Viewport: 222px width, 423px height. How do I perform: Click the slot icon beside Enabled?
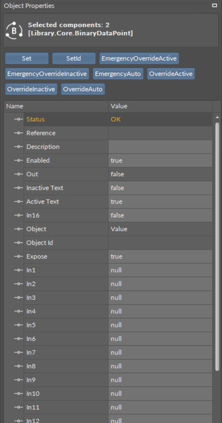[x=18, y=160]
